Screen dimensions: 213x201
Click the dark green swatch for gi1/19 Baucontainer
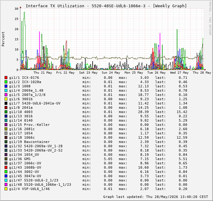coord(6,142)
